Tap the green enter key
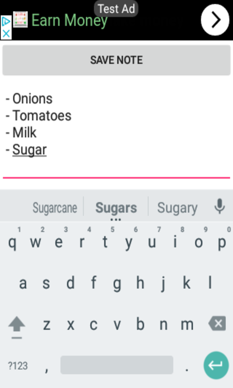Screen dimensions: 233x388 216,366
